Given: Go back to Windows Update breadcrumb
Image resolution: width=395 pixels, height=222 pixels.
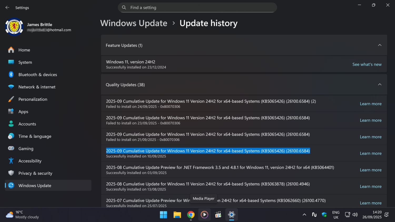Looking at the screenshot, I should click(x=134, y=23).
